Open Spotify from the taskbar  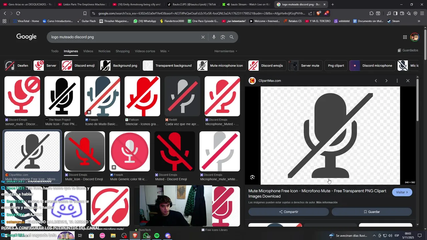pos(157,236)
